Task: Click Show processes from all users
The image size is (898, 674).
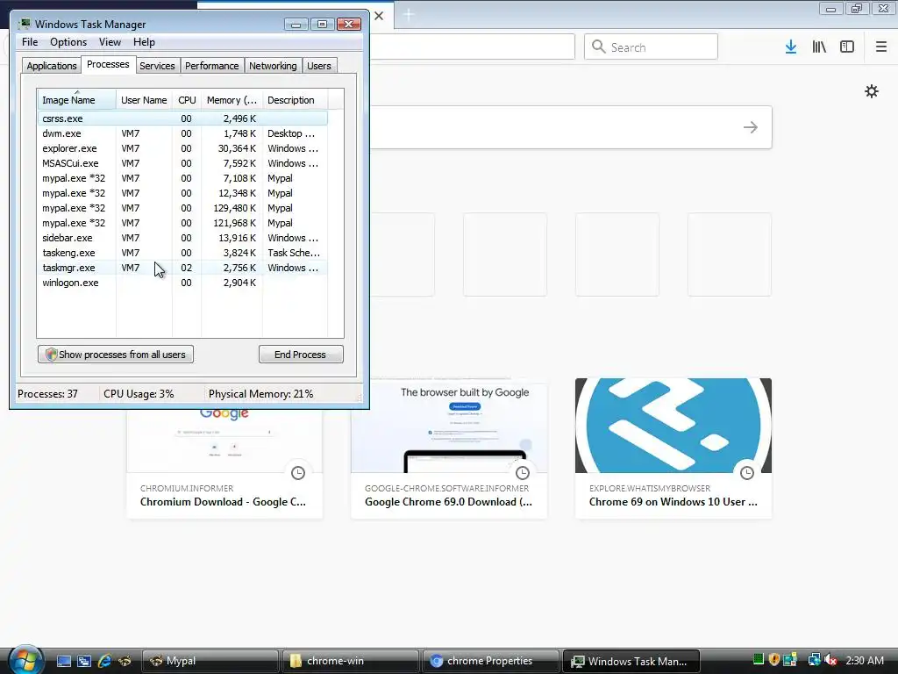Action: coord(116,355)
